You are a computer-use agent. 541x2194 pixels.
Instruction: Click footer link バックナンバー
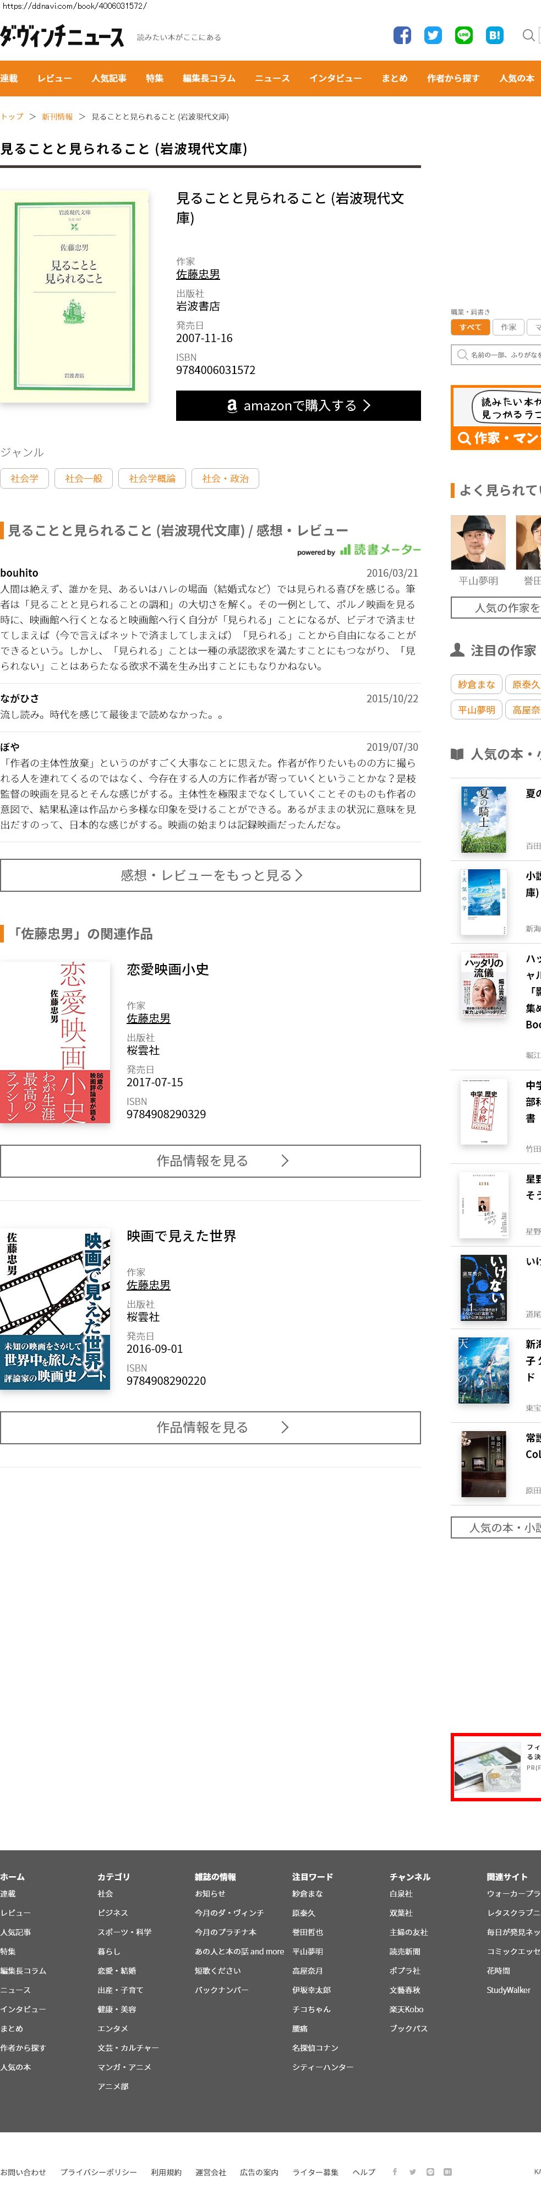click(x=221, y=1990)
